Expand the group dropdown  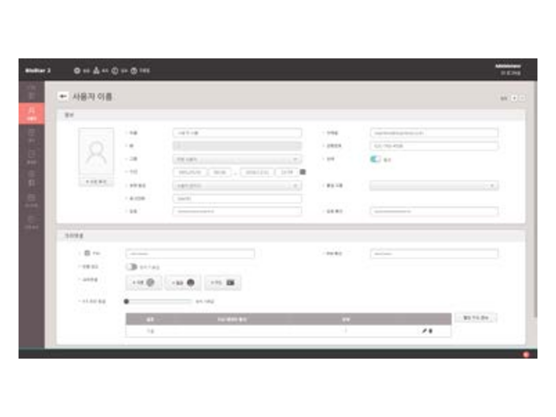tap(237, 159)
